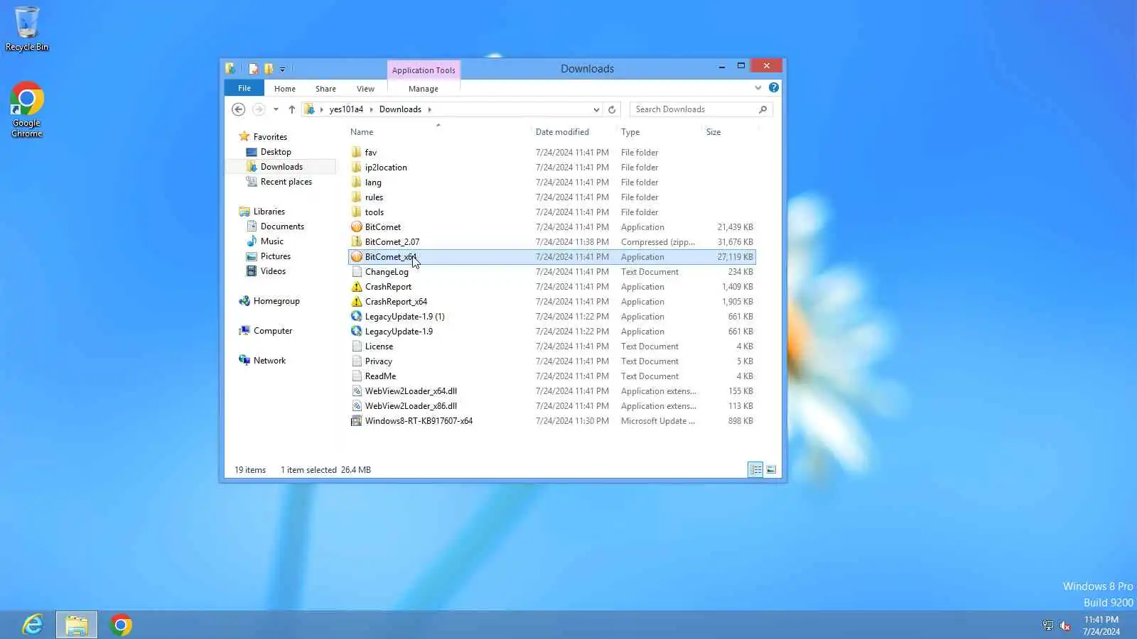
Task: Click the search magnifier icon
Action: pyautogui.click(x=763, y=109)
